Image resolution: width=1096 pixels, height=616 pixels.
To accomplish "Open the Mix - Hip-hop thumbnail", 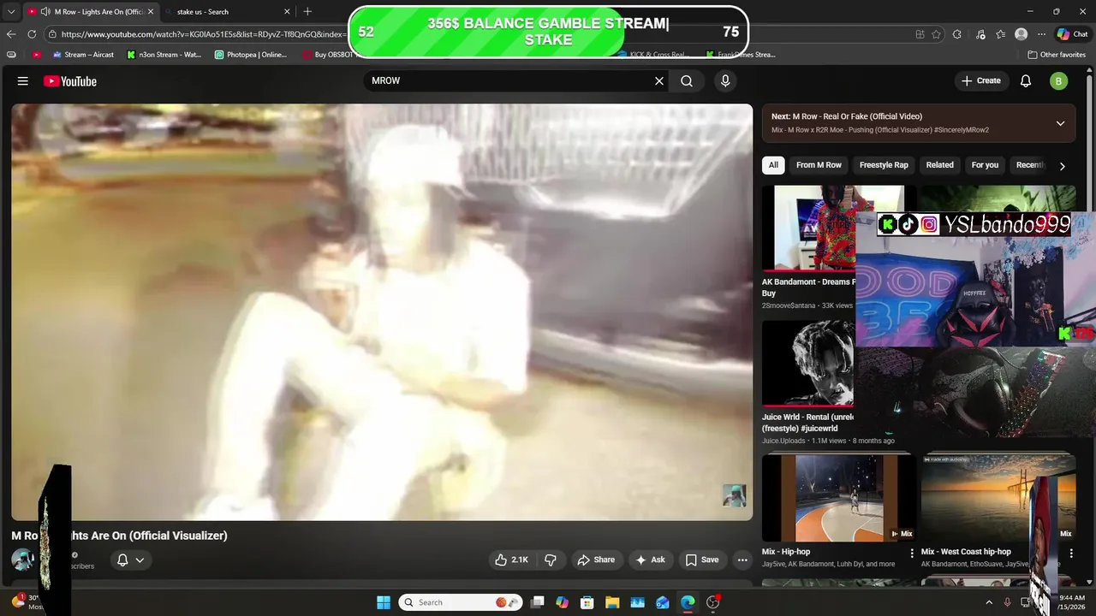I will 839,498.
